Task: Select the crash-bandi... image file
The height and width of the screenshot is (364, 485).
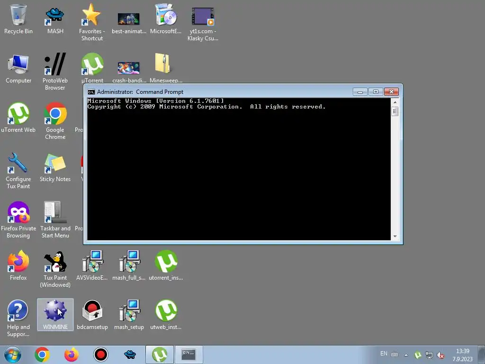Action: pyautogui.click(x=129, y=72)
